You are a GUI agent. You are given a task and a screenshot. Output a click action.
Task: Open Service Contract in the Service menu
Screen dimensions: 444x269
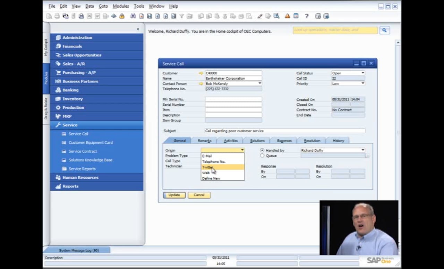tap(83, 151)
